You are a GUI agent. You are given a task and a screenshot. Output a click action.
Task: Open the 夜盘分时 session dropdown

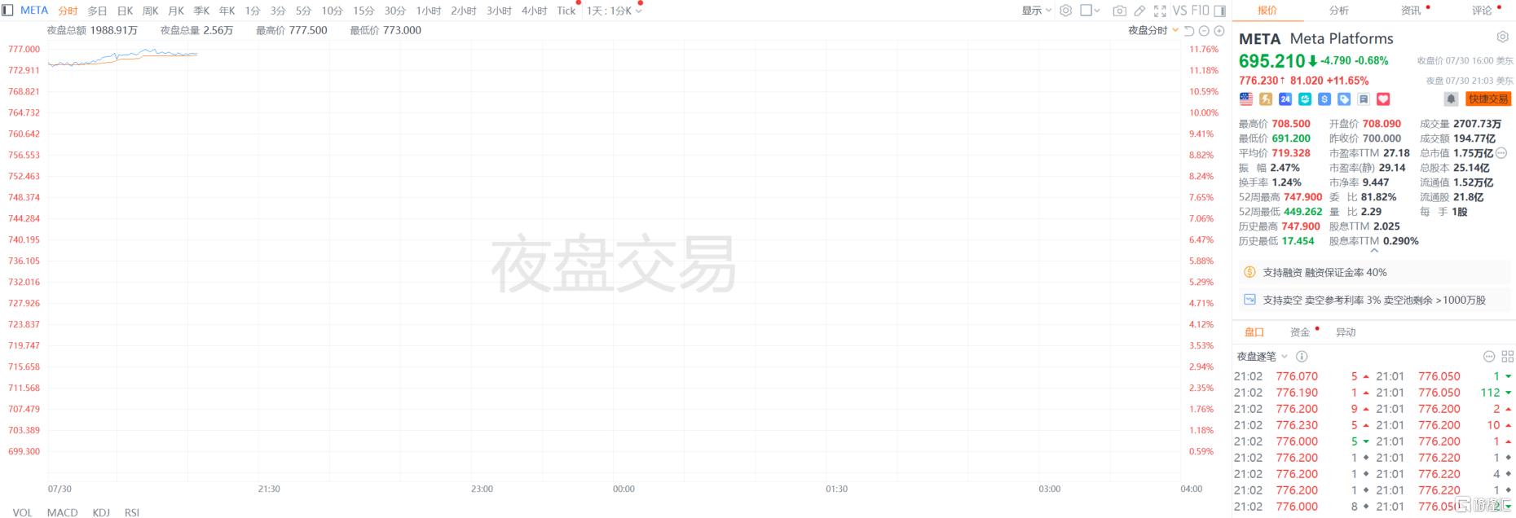pos(1153,31)
